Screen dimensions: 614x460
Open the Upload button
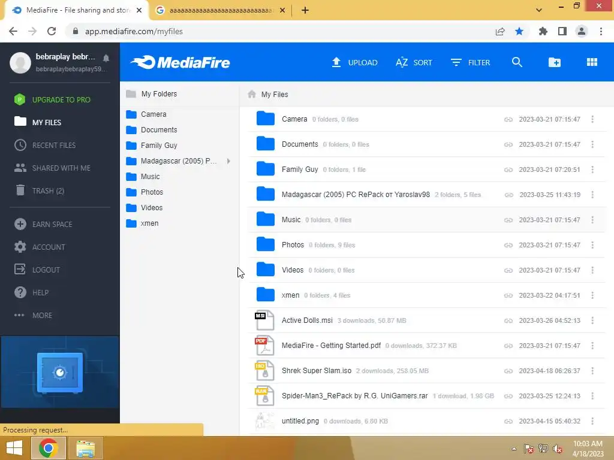coord(354,62)
